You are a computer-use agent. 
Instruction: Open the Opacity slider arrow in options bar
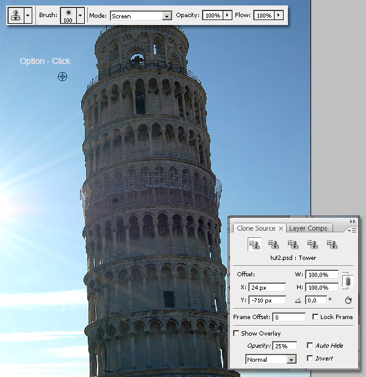tap(228, 15)
